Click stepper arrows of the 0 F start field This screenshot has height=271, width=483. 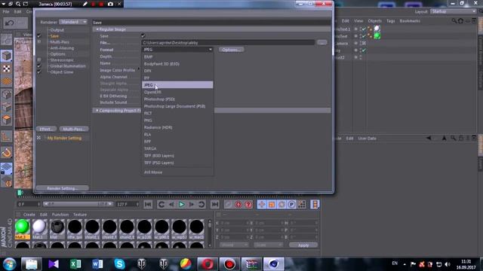[38, 204]
